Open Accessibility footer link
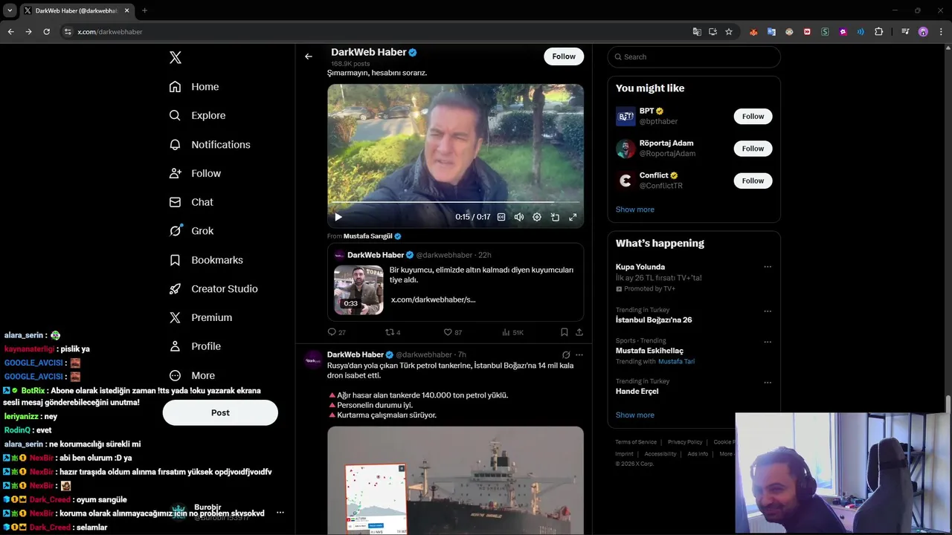This screenshot has height=535, width=952. [660, 454]
